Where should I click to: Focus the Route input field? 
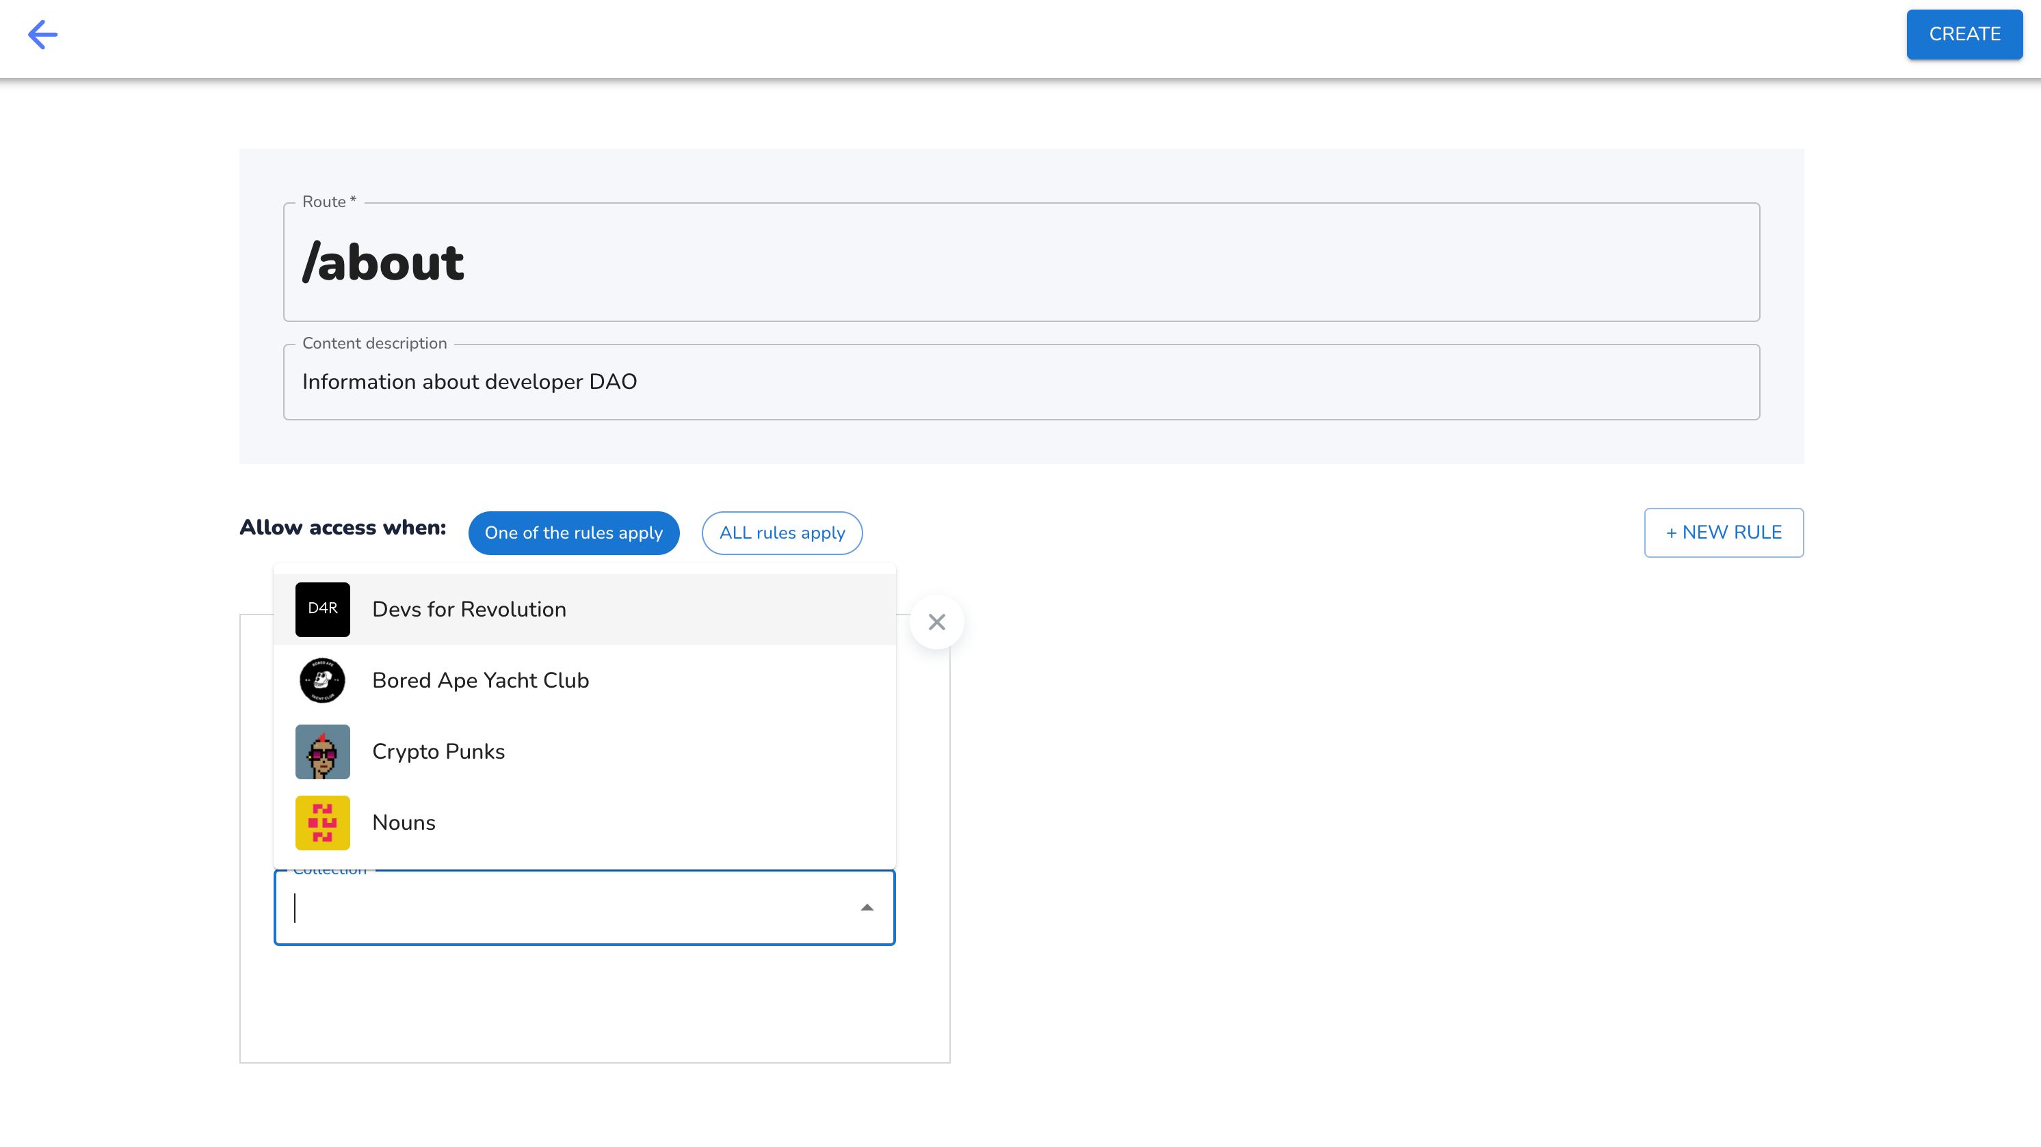(1021, 262)
